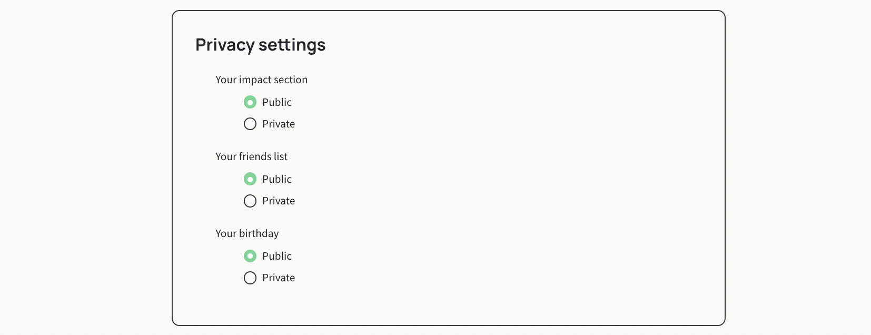This screenshot has height=335, width=871.
Task: Mark birthday as Private radio button
Action: tap(250, 278)
